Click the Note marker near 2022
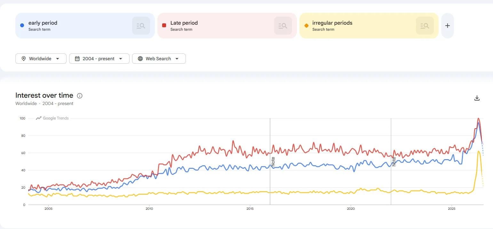 tap(394, 161)
